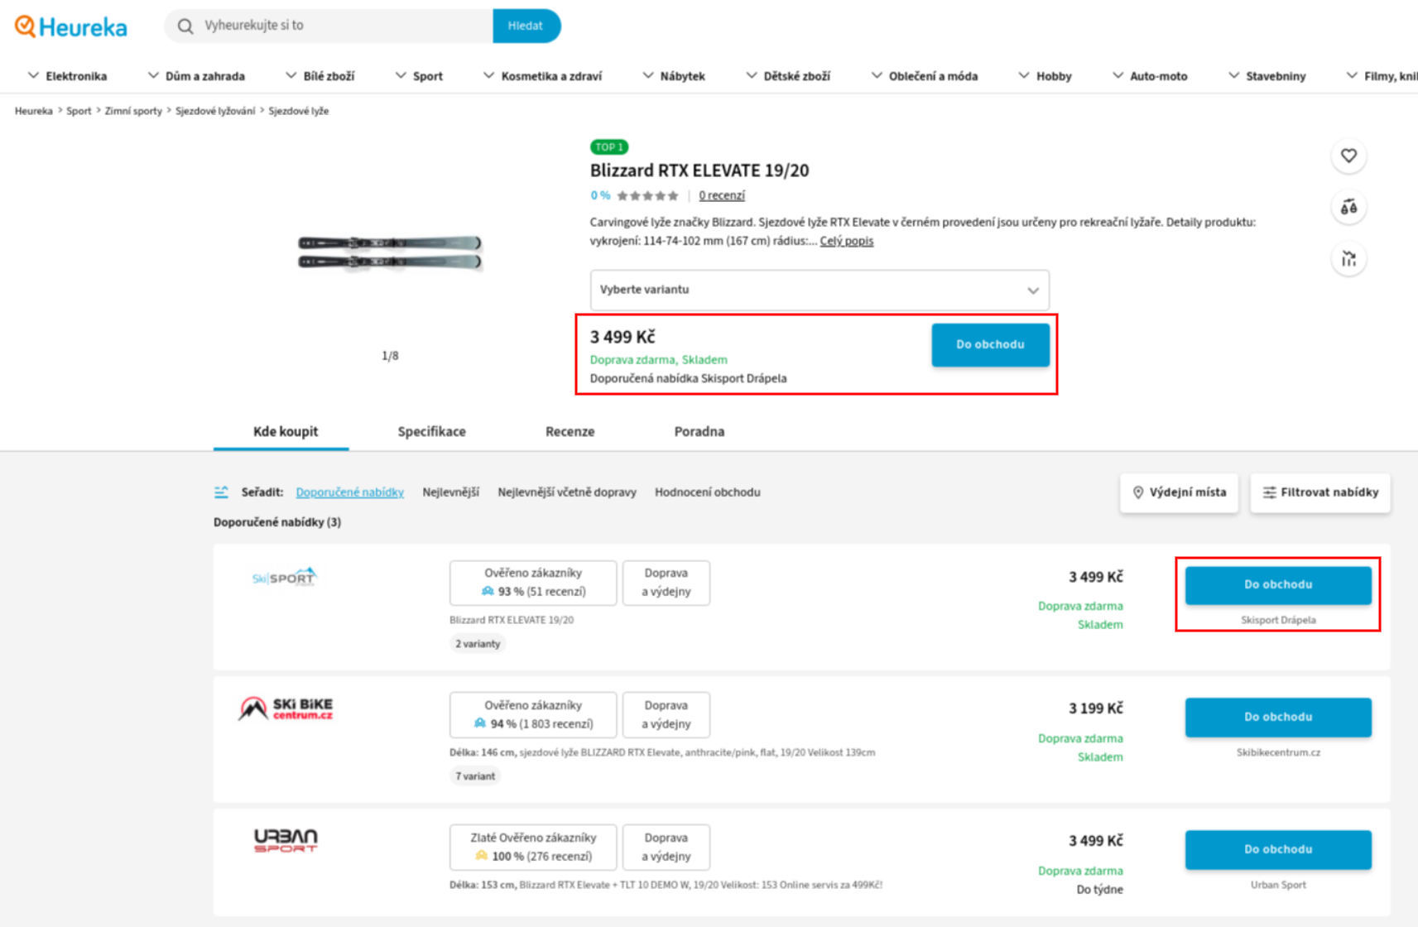Screen dimensions: 1418x927
Task: Click the sort icon beside Seřadit
Action: point(221,492)
